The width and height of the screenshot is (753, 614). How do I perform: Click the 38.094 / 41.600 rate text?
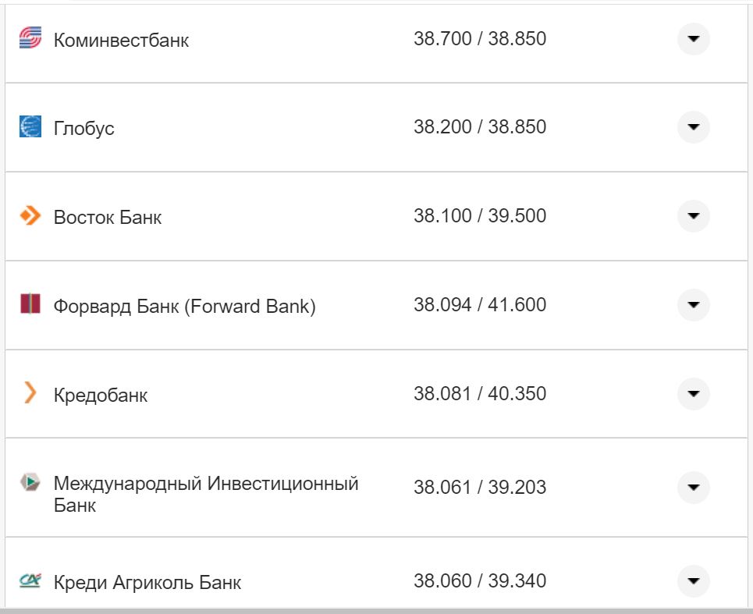pyautogui.click(x=479, y=305)
